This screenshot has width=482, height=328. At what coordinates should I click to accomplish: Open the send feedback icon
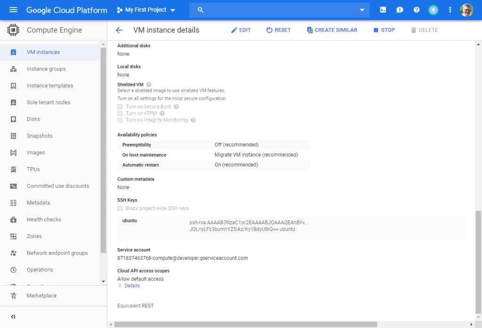(x=400, y=10)
